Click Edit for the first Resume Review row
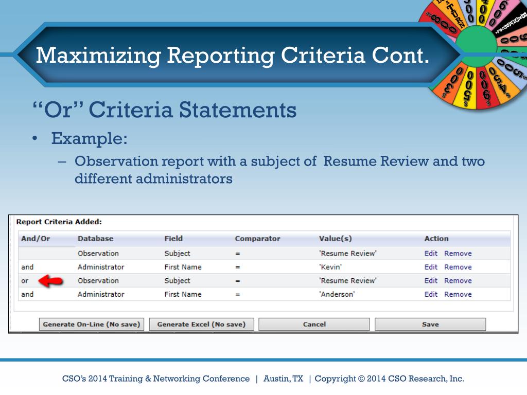The width and height of the screenshot is (527, 395). click(x=431, y=253)
